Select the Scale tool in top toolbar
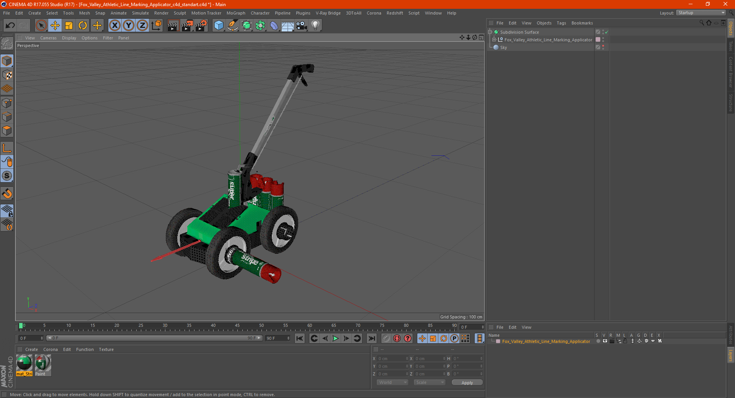 69,26
